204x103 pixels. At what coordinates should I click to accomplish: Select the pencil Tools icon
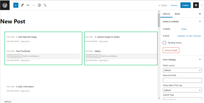pos(22,5)
